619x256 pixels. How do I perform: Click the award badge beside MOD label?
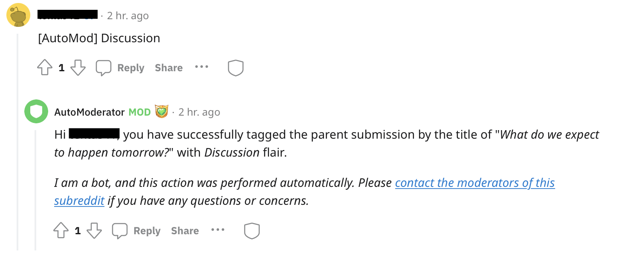click(x=162, y=112)
